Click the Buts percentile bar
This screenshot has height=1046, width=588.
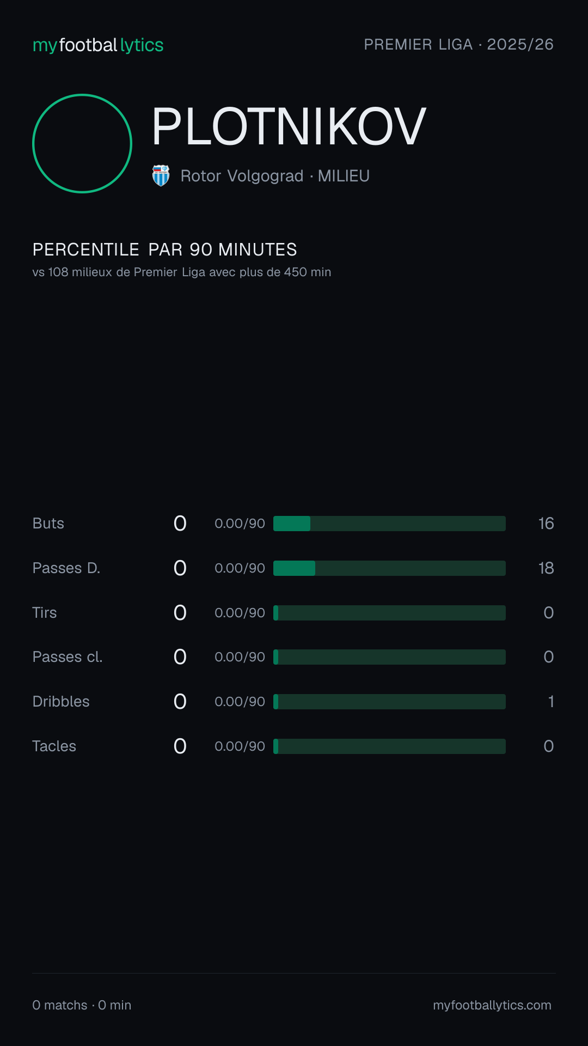[x=389, y=524]
